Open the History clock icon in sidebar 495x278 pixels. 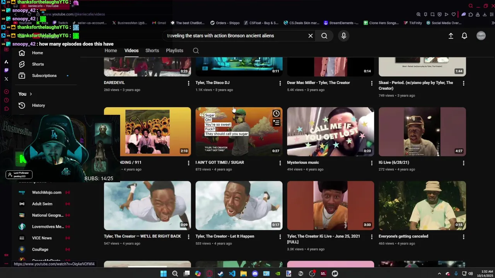[x=22, y=105]
